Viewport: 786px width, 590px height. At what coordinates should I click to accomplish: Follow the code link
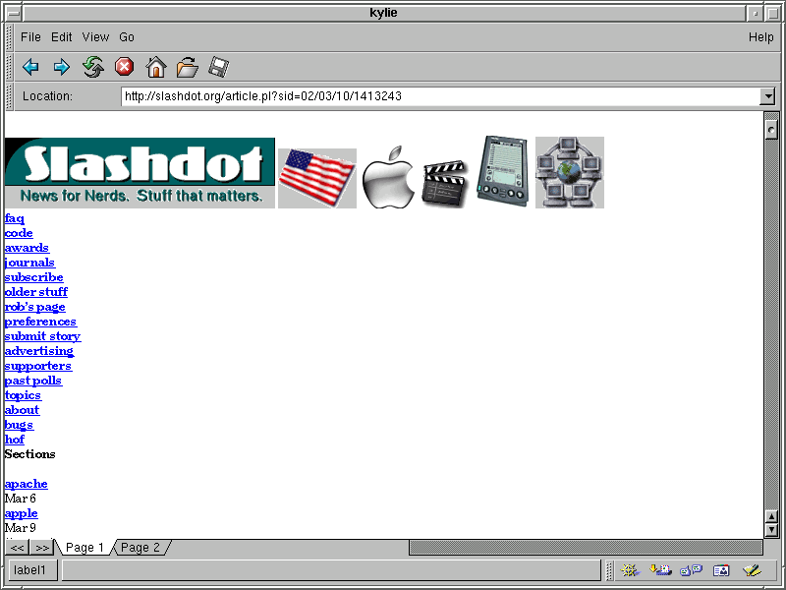tap(19, 233)
